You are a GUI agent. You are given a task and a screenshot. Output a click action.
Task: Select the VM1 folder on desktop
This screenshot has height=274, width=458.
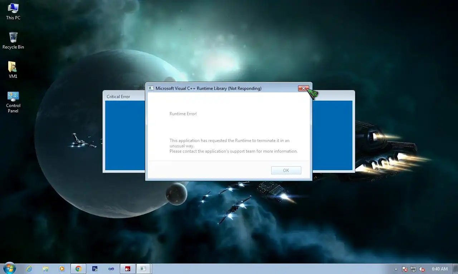point(13,70)
